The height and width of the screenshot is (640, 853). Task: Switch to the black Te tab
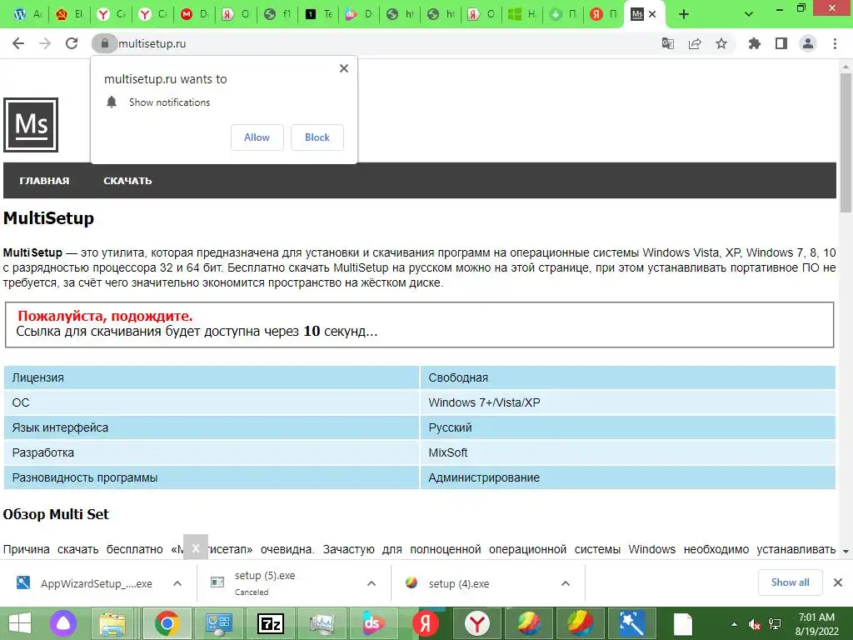click(x=318, y=14)
